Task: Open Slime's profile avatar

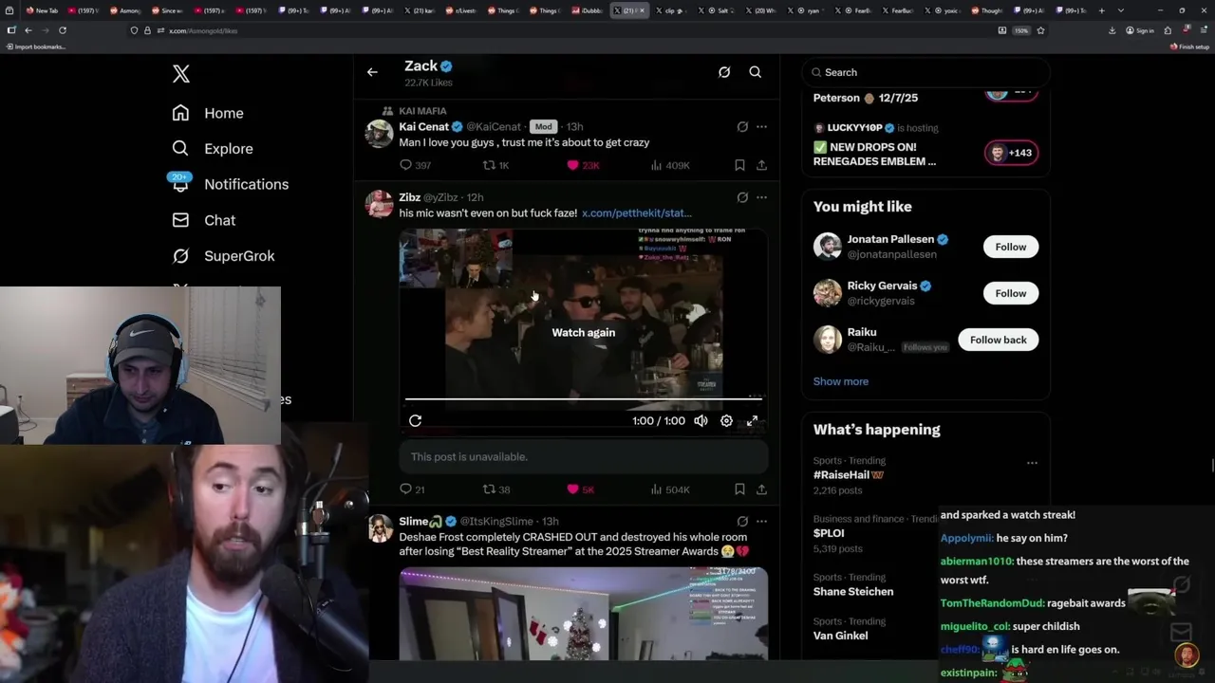Action: coord(380,528)
